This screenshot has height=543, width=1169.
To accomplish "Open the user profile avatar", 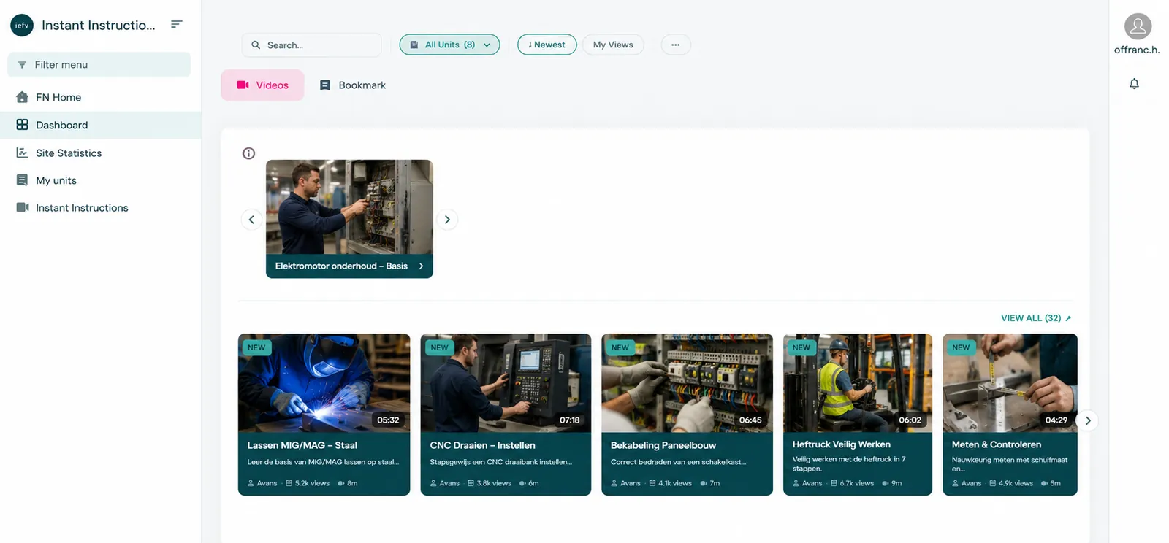I will pyautogui.click(x=1138, y=26).
